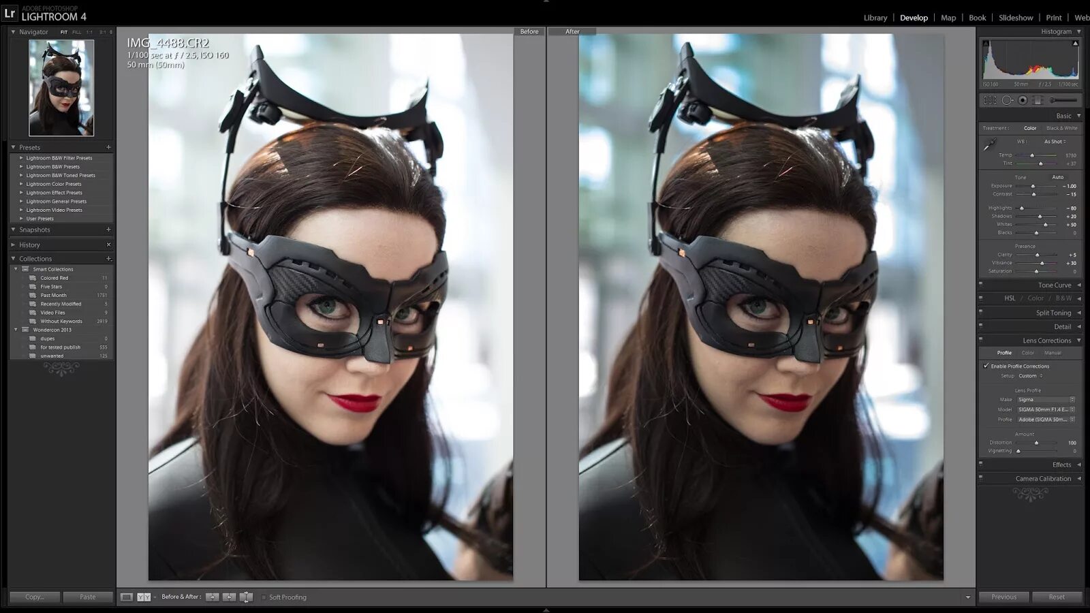
Task: Toggle the Lens Corrections panel switch
Action: tap(981, 340)
